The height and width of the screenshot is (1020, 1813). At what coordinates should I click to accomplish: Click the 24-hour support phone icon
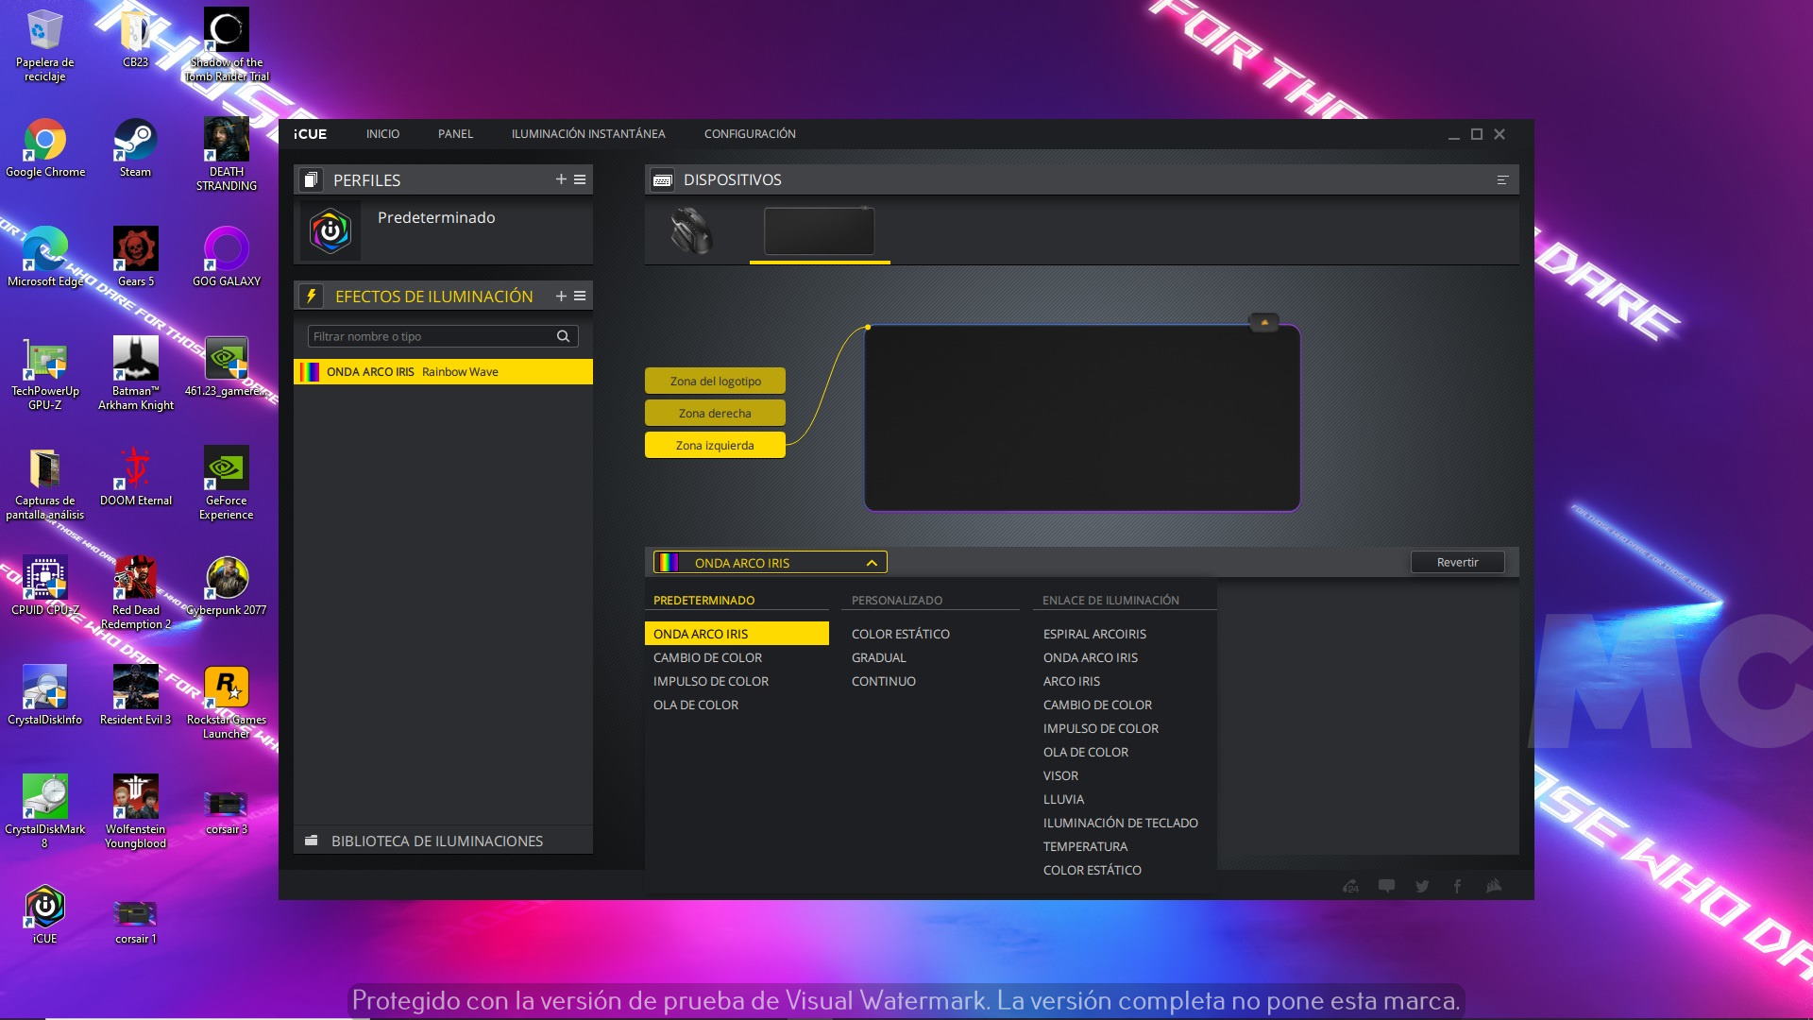point(1350,886)
